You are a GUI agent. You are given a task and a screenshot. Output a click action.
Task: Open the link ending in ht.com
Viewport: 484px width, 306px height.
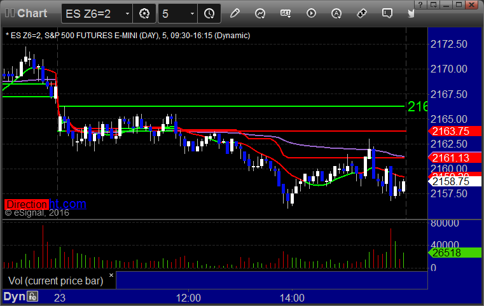[x=67, y=204]
